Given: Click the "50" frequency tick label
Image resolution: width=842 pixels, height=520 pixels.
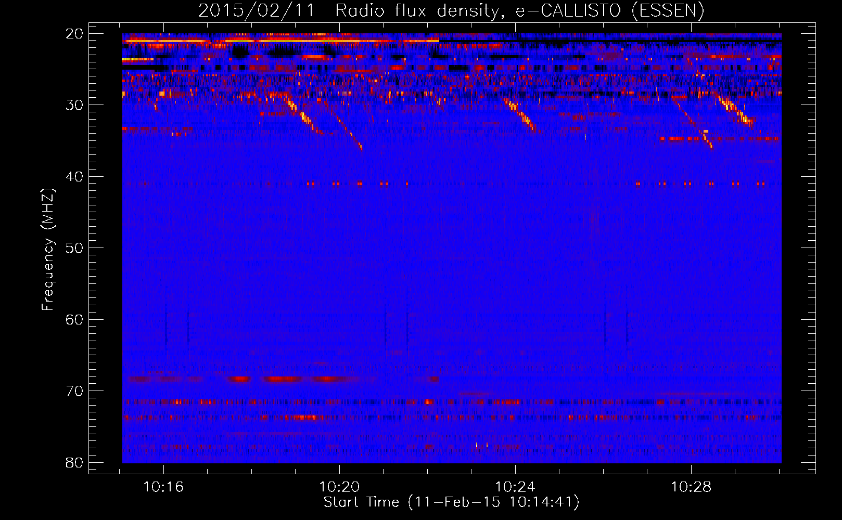Looking at the screenshot, I should [x=74, y=248].
